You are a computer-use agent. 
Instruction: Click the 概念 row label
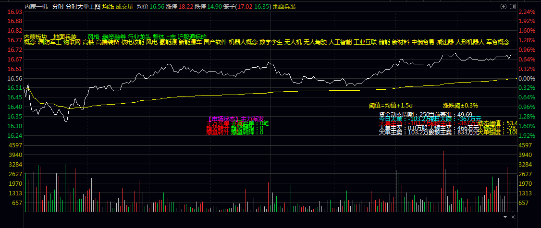[x=30, y=42]
